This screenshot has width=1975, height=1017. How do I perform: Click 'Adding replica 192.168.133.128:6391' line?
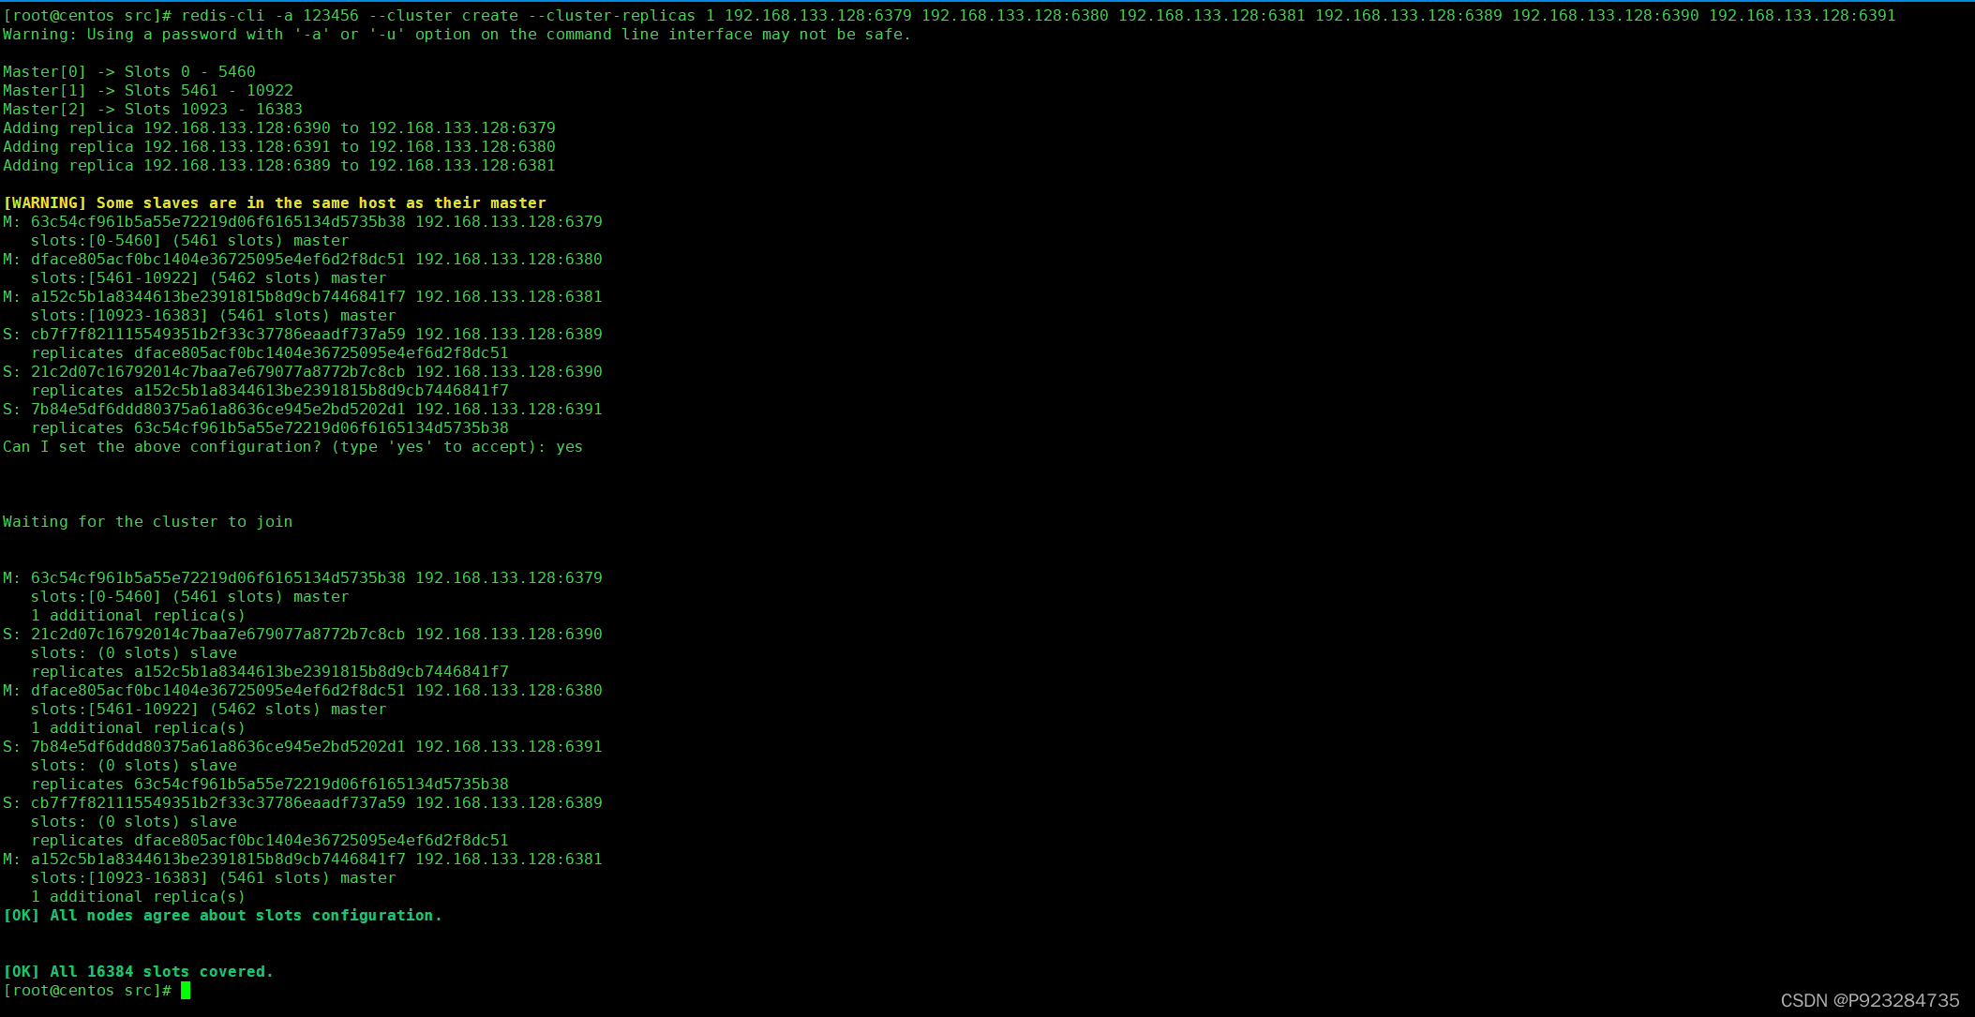click(x=278, y=147)
